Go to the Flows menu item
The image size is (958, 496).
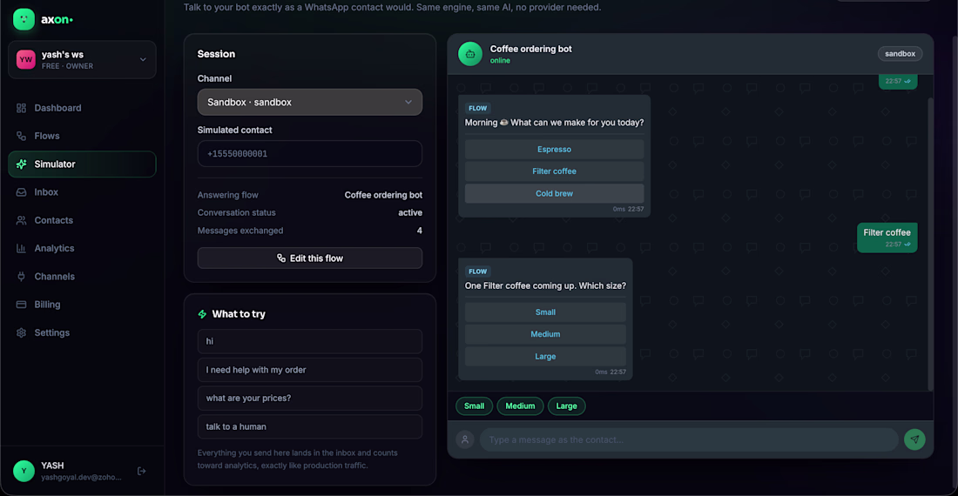(x=82, y=136)
